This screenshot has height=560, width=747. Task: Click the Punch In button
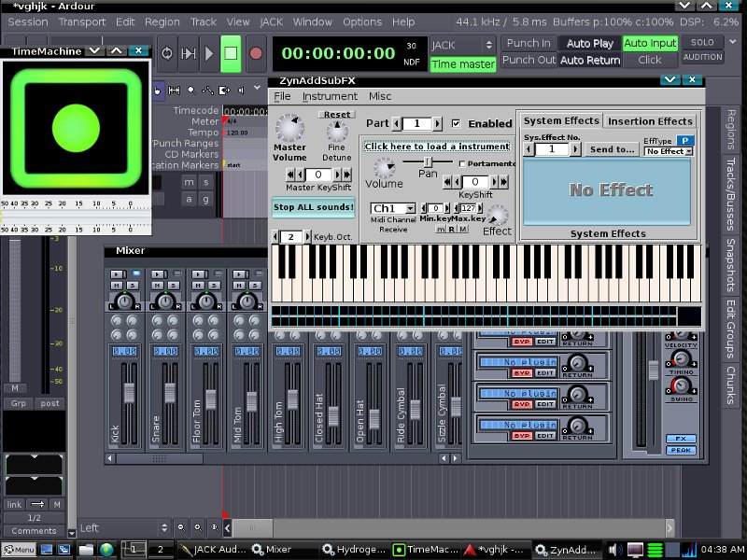pyautogui.click(x=529, y=43)
